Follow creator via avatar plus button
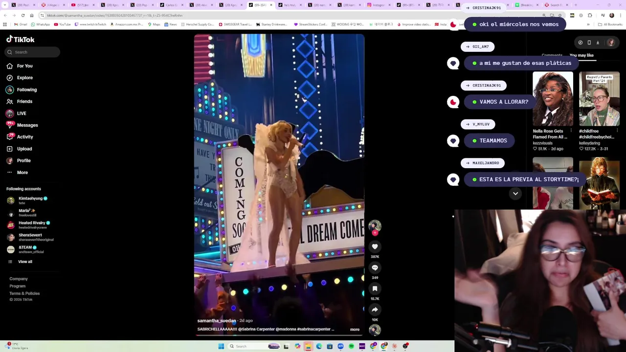This screenshot has height=352, width=626. coord(375,233)
